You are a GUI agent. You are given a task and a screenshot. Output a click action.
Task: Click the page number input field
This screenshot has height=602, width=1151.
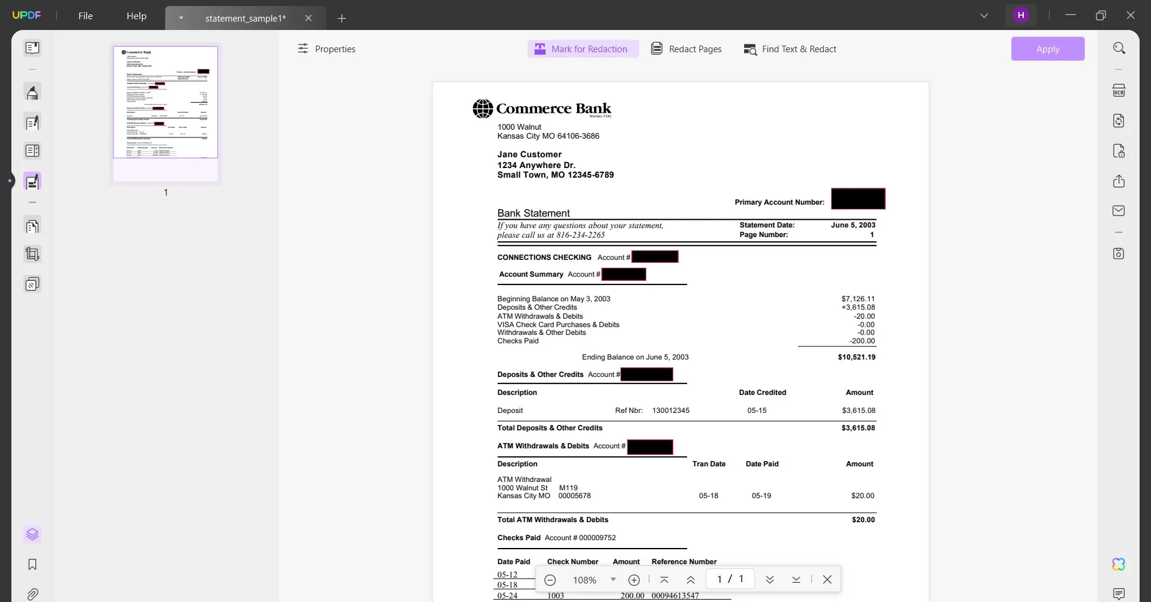tap(730, 579)
